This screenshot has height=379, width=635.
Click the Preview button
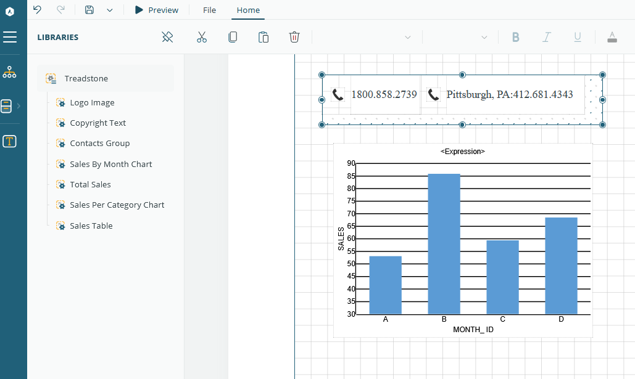[157, 10]
